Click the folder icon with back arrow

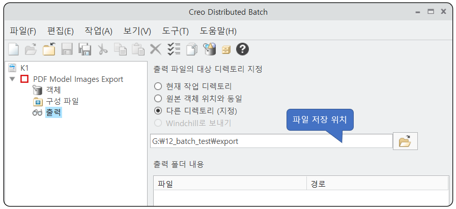click(49, 49)
